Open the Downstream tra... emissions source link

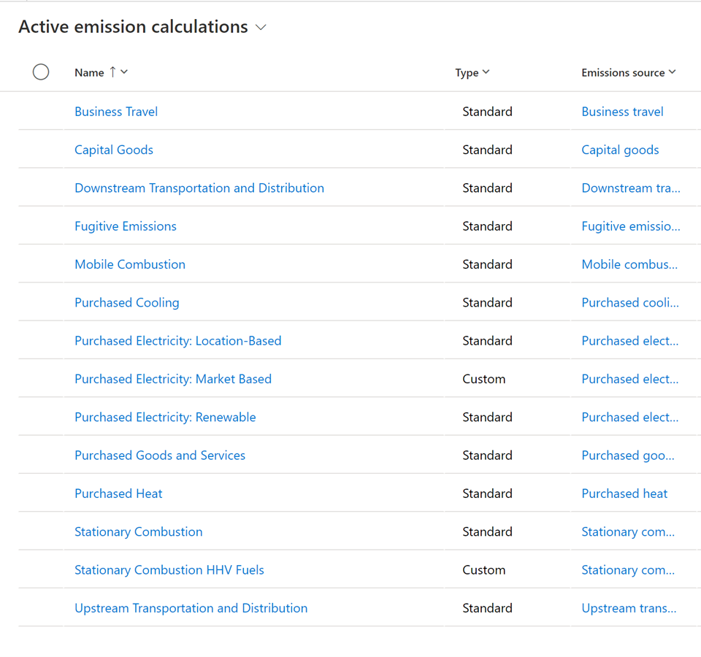(631, 188)
